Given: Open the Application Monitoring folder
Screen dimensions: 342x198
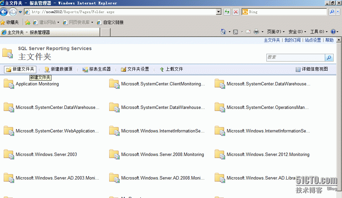Looking at the screenshot, I should click(x=37, y=84).
